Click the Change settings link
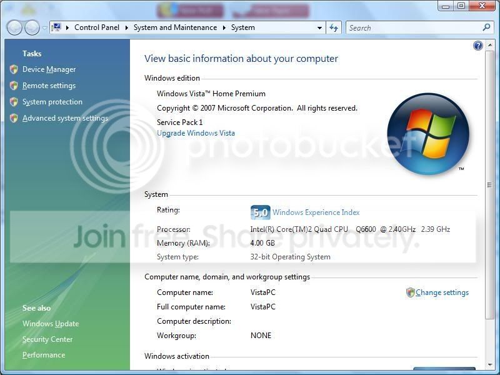This screenshot has height=375, width=500. coord(442,292)
